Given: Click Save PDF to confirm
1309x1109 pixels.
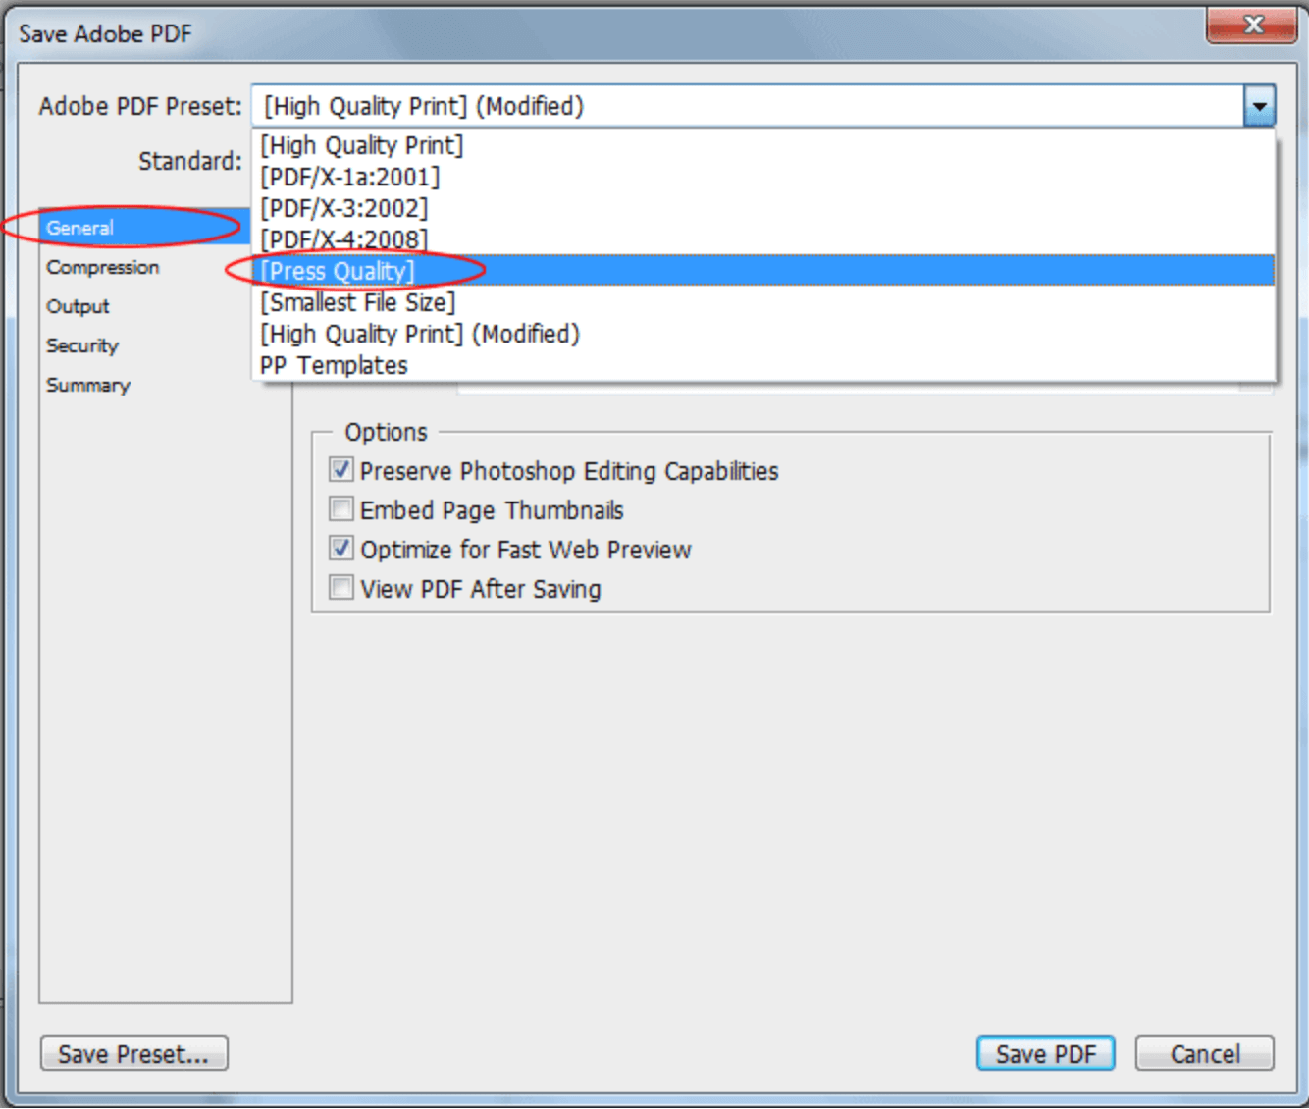Looking at the screenshot, I should coord(1045,1053).
